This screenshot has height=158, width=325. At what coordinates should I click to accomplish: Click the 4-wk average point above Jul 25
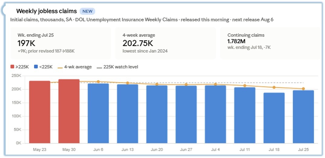[x=303, y=89]
